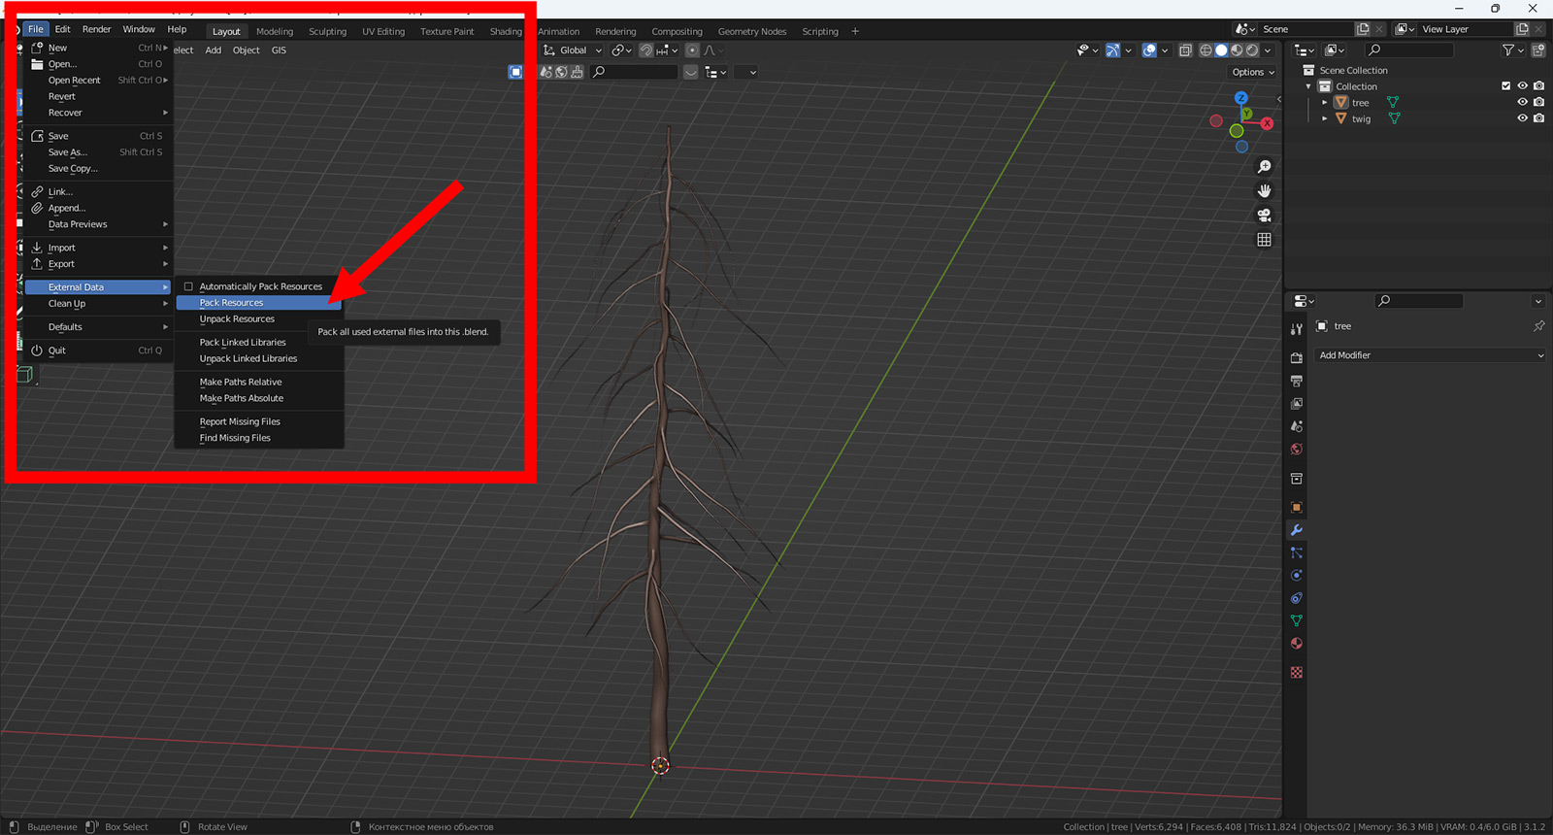Hide the twig object in viewport
This screenshot has height=835, width=1553.
coord(1522,118)
